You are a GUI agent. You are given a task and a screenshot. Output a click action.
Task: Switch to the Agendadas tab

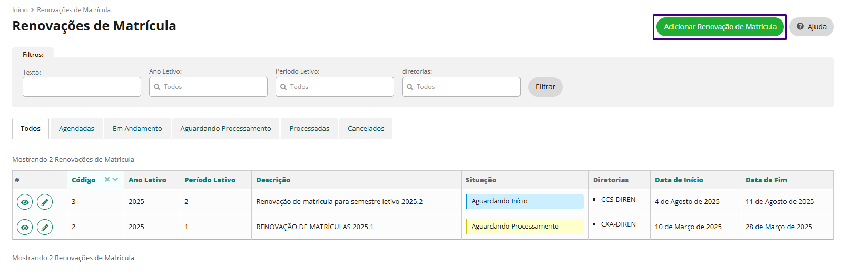pyautogui.click(x=76, y=128)
